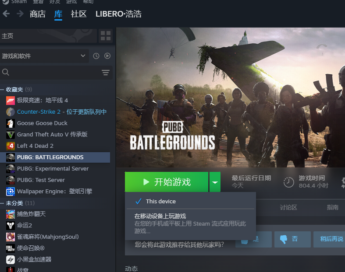This screenshot has height=272, width=345.
Task: Click the back navigation arrow
Action: point(6,14)
